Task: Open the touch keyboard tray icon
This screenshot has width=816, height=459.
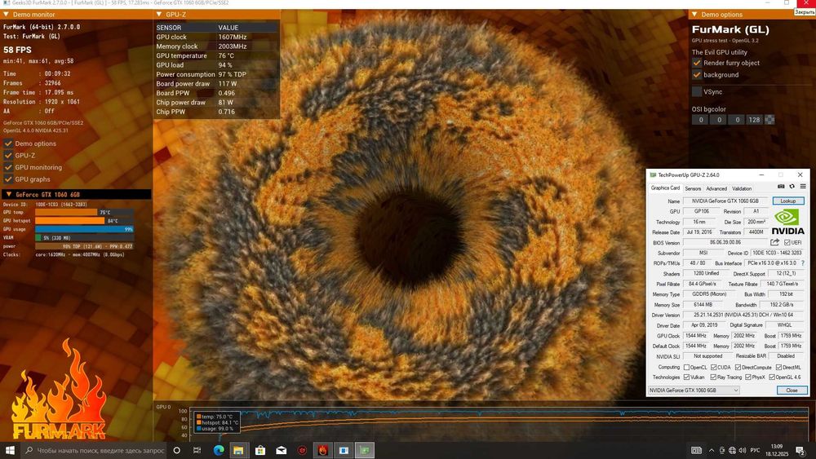Action: click(696, 450)
